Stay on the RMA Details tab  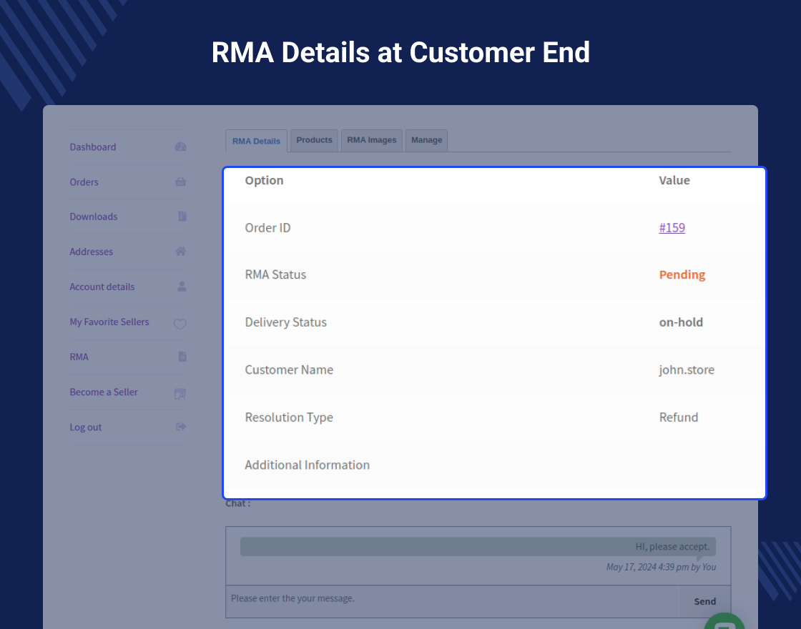point(256,141)
